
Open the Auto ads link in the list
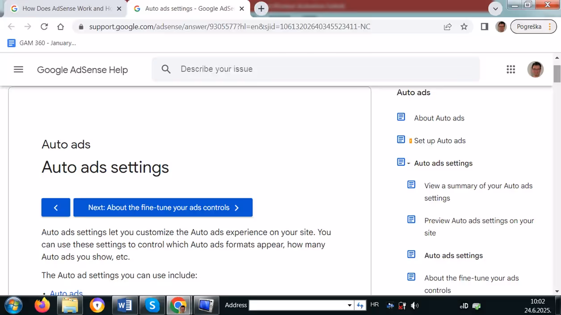(x=66, y=293)
